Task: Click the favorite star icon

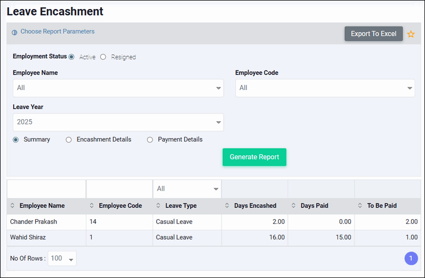Action: [x=411, y=34]
